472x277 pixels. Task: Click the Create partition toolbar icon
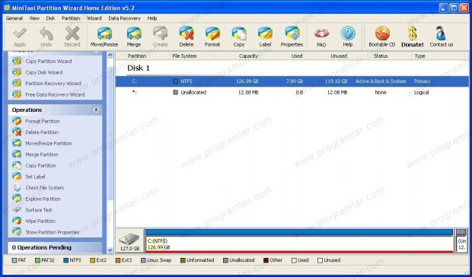(160, 33)
